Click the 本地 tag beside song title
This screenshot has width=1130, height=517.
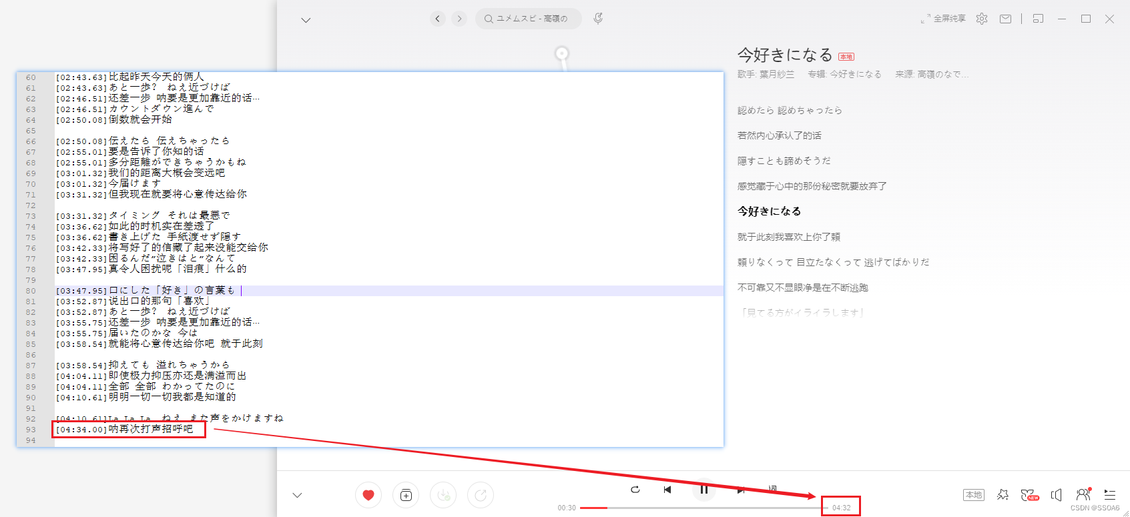(x=846, y=57)
